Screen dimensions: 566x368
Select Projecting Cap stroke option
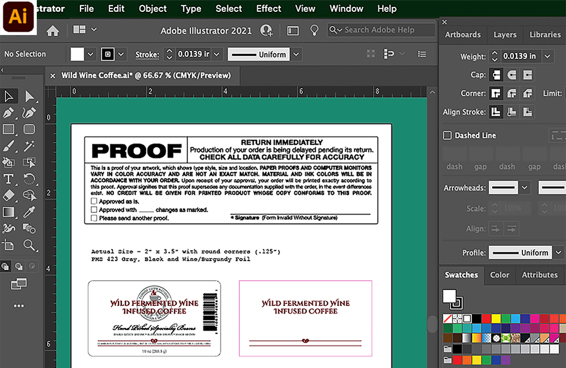click(528, 75)
